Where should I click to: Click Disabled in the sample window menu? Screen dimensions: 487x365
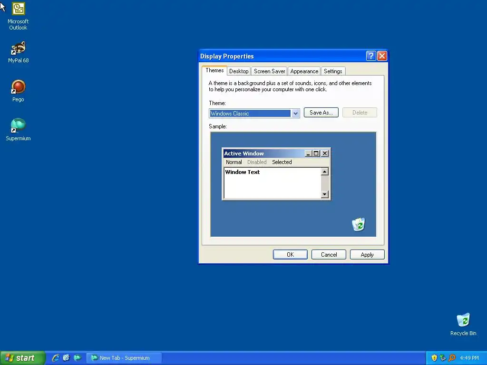(256, 162)
